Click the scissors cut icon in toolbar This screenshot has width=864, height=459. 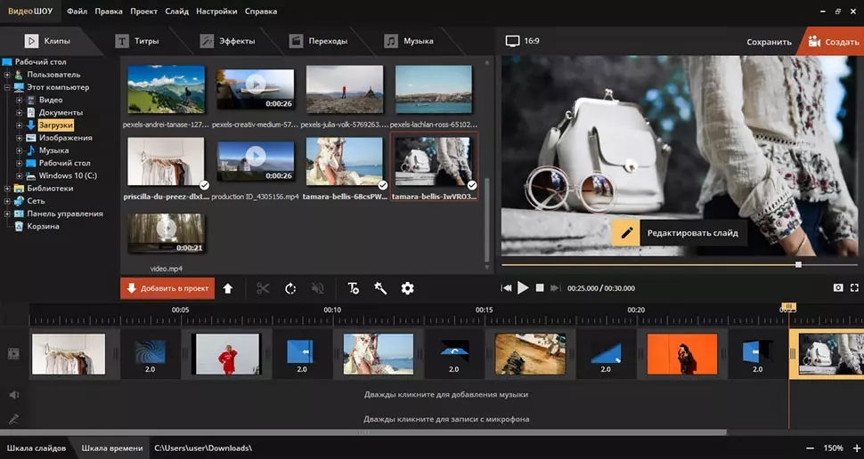pyautogui.click(x=263, y=288)
